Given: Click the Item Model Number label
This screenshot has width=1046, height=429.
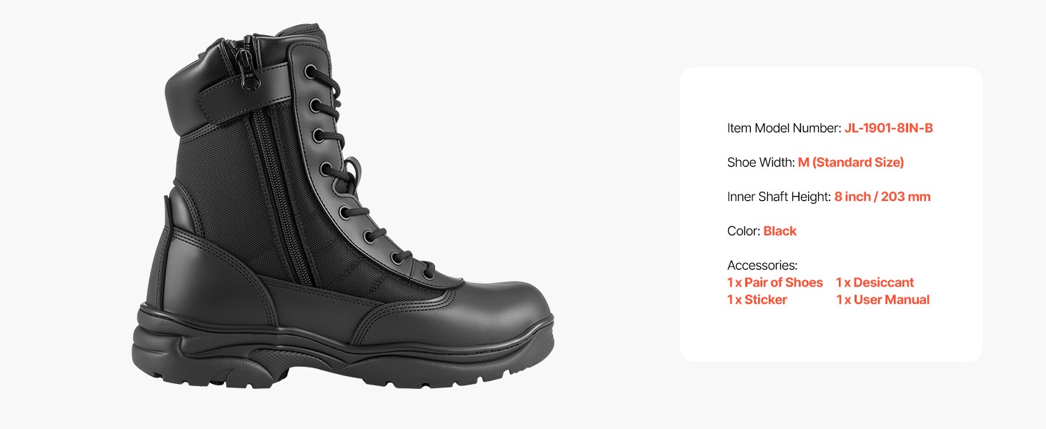Looking at the screenshot, I should pyautogui.click(x=784, y=128).
